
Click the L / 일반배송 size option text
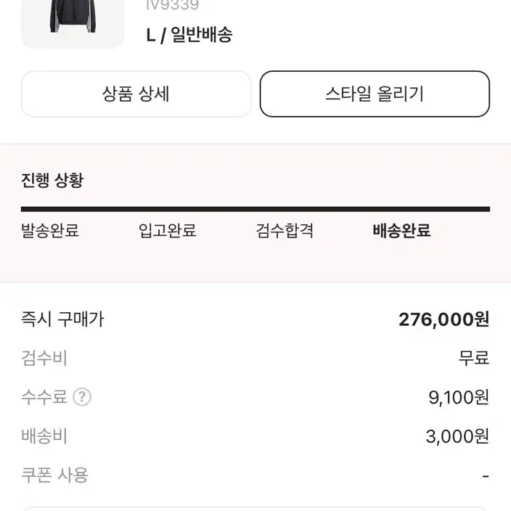point(189,35)
